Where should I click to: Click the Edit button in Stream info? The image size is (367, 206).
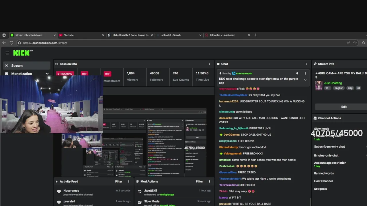[344, 107]
